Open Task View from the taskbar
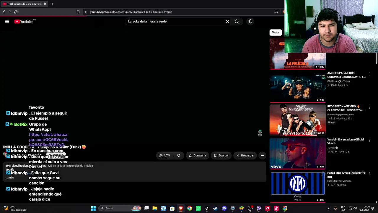 [146, 208]
